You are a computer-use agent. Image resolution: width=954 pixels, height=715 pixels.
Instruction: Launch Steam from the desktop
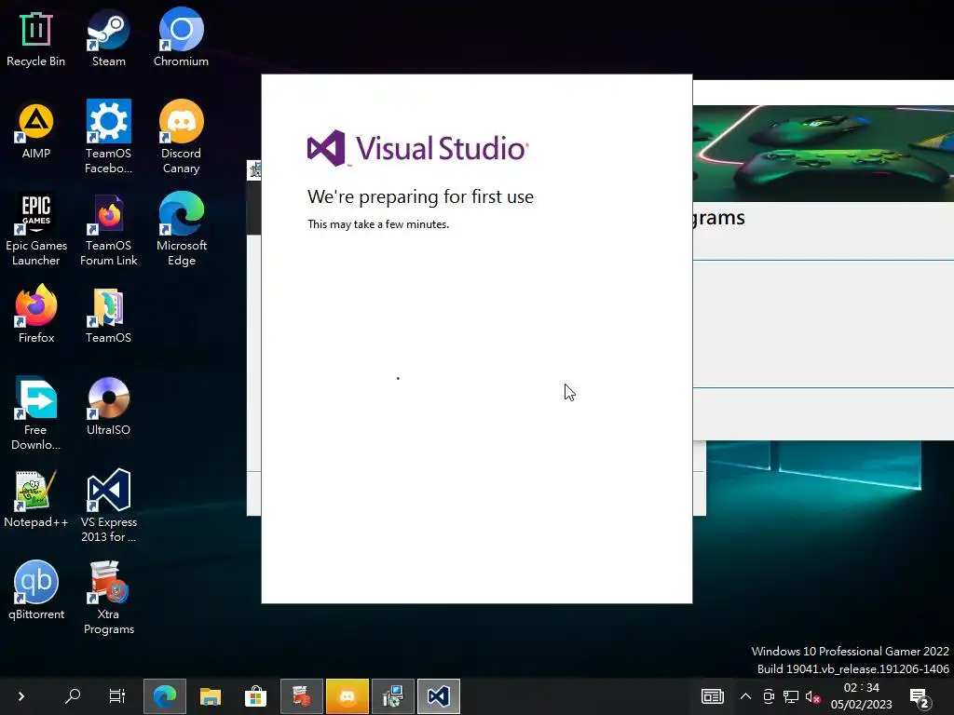click(108, 37)
